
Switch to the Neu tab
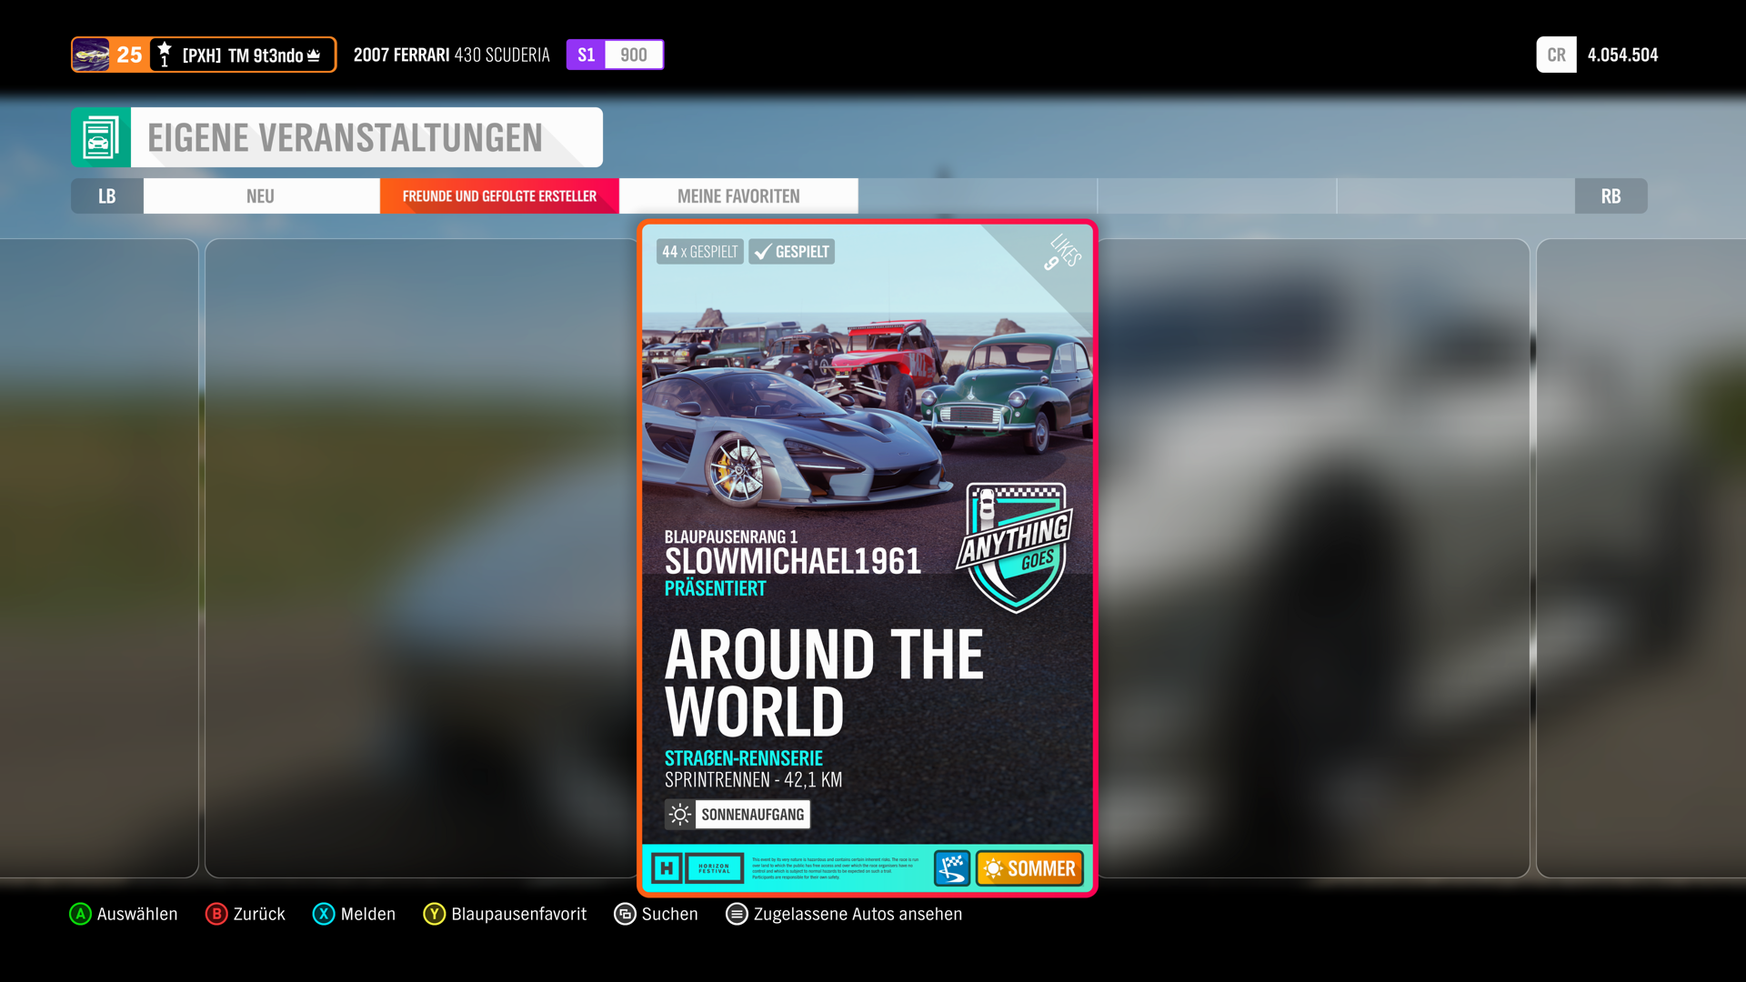pyautogui.click(x=261, y=196)
